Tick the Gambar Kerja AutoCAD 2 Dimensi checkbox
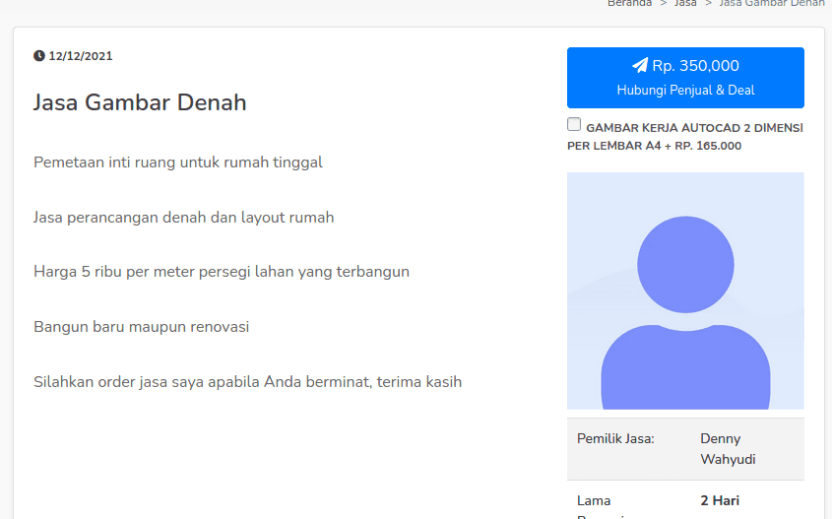The height and width of the screenshot is (519, 832). click(x=574, y=124)
